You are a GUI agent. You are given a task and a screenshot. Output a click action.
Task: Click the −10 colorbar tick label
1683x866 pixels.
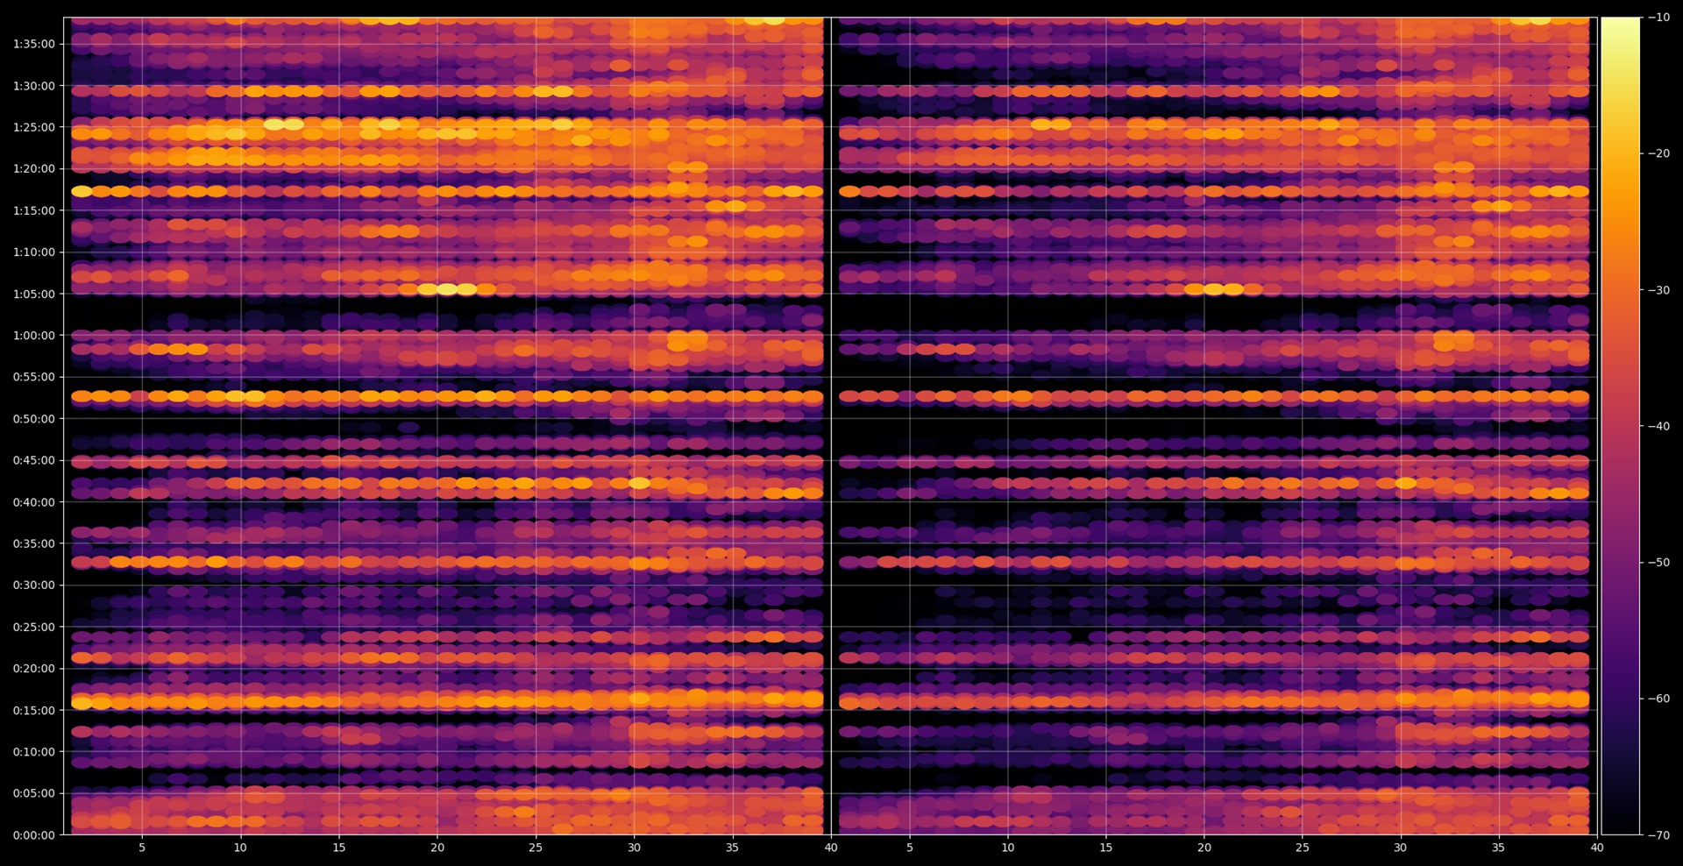pyautogui.click(x=1658, y=18)
